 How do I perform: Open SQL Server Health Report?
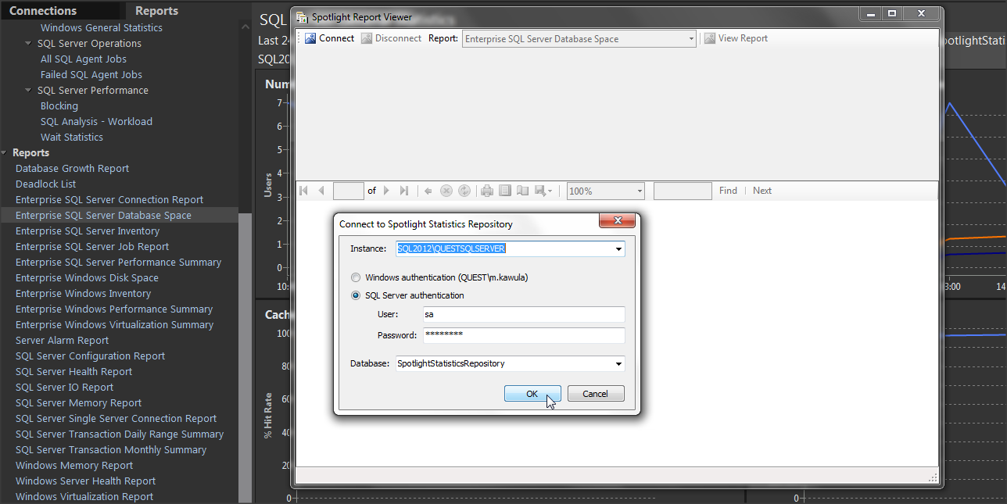(x=74, y=371)
